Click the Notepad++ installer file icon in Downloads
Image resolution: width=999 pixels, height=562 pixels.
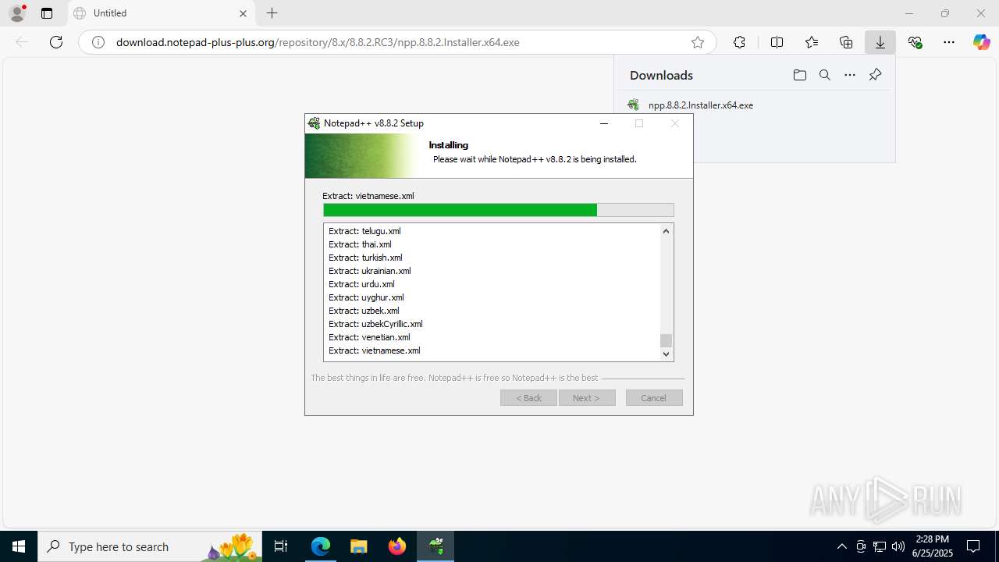coord(634,105)
